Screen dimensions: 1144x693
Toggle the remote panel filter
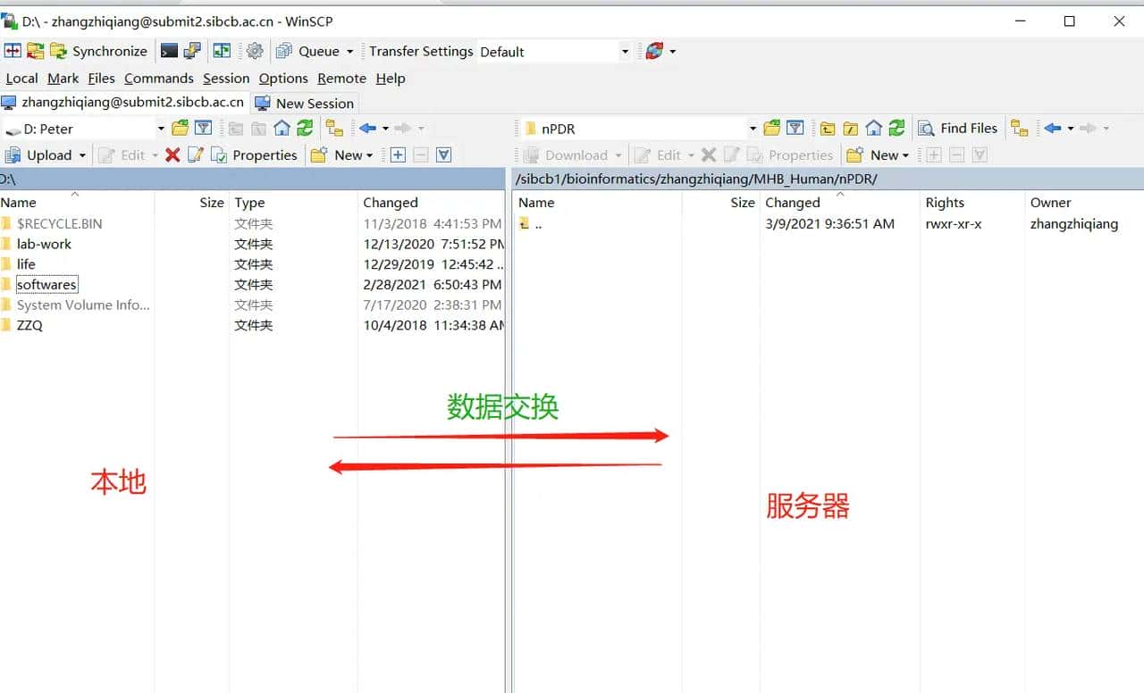coord(794,128)
